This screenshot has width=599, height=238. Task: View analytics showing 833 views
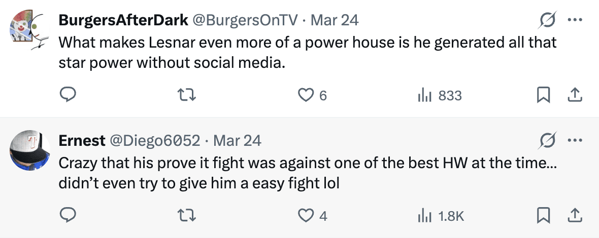[424, 95]
